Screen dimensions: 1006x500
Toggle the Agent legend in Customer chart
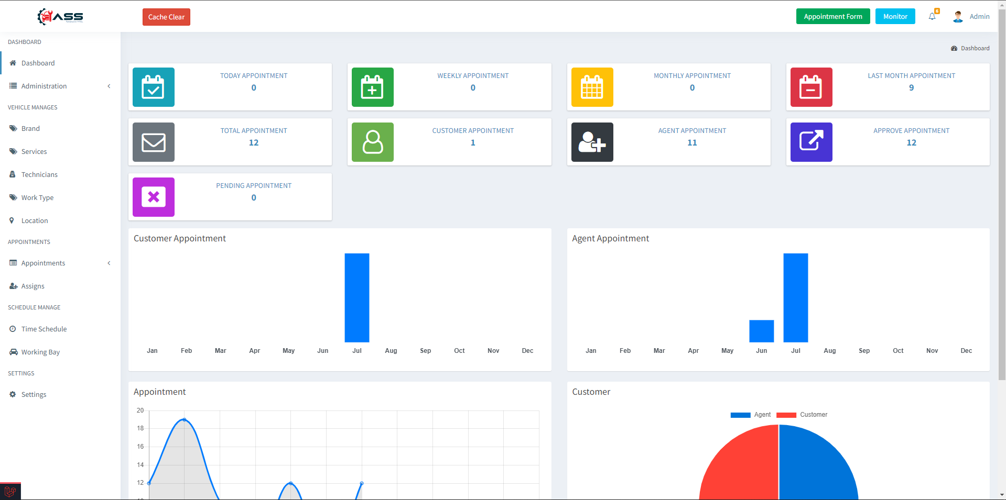click(751, 415)
